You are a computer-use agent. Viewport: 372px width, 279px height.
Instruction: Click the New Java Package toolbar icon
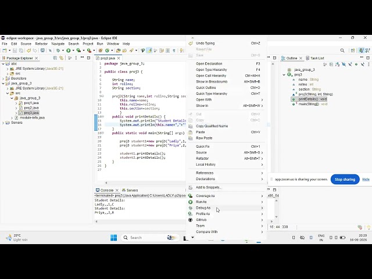click(101, 51)
